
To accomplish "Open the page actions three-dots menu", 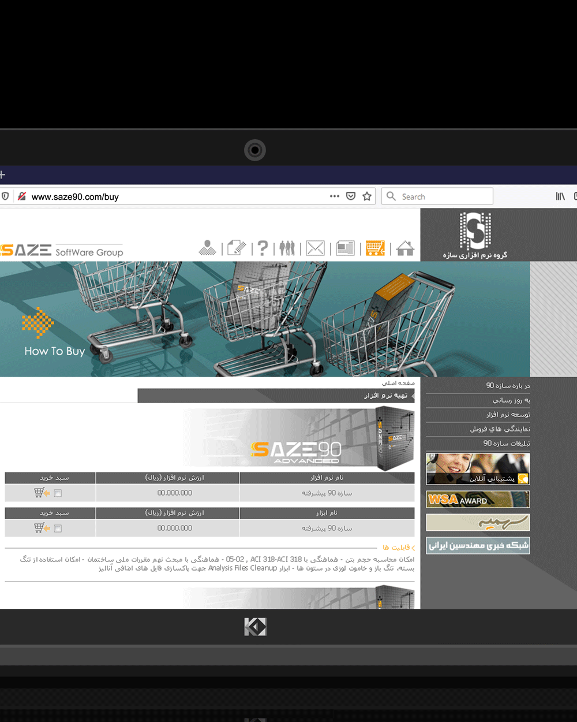I will click(x=335, y=196).
